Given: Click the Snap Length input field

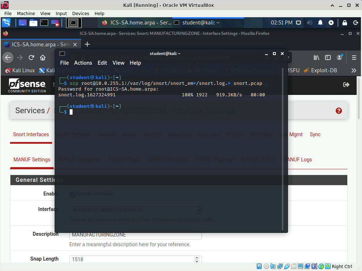Looking at the screenshot, I should pos(135,259).
